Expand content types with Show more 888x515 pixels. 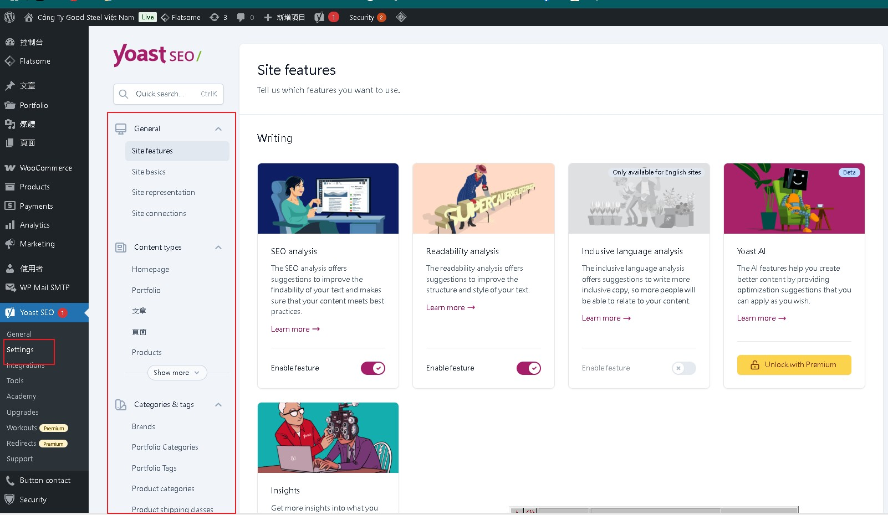click(177, 373)
